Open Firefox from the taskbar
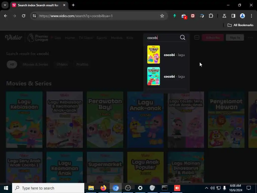The width and height of the screenshot is (257, 193). tap(103, 188)
